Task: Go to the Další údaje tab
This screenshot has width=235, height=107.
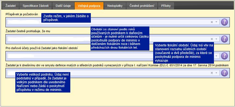Action: point(63,6)
